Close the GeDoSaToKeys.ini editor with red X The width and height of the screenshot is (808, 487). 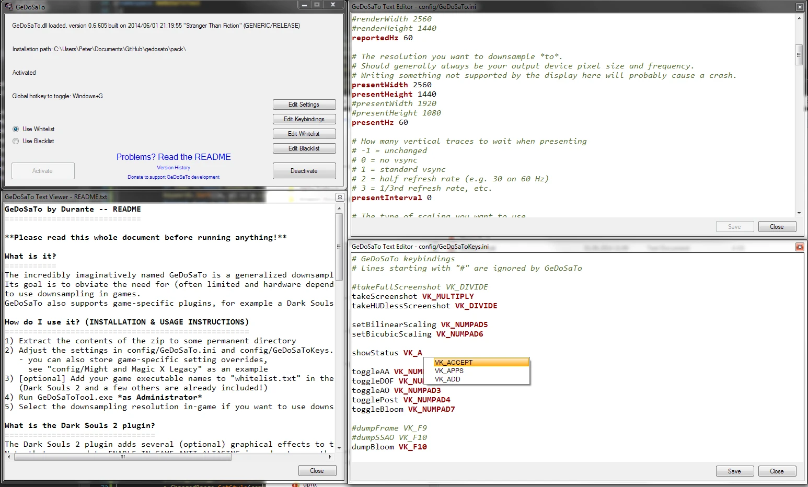800,247
